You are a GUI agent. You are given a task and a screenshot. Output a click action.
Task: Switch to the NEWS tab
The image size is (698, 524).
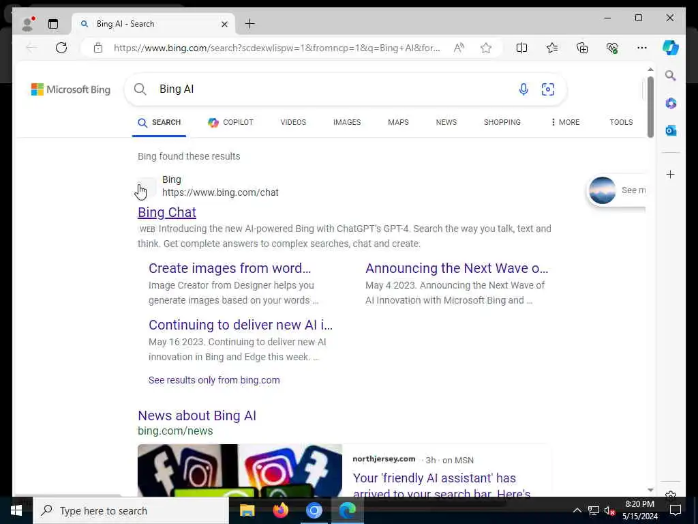pyautogui.click(x=446, y=123)
